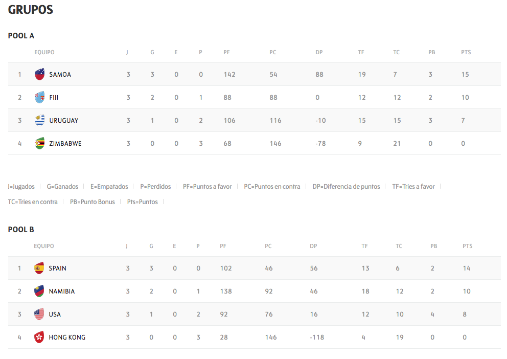Screen dimensions: 507x359
Task: Click the USA flag icon
Action: (x=39, y=315)
